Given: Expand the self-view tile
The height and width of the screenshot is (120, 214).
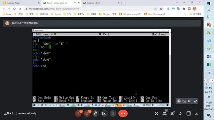Looking at the screenshot, I should (x=195, y=101).
